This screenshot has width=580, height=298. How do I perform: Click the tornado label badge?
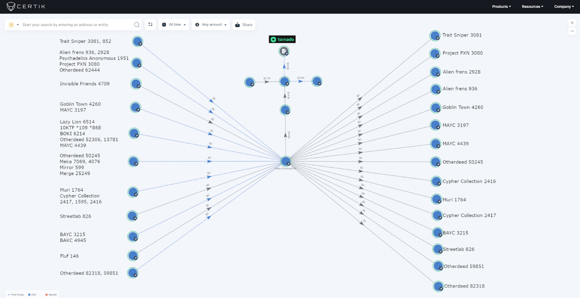(x=282, y=39)
